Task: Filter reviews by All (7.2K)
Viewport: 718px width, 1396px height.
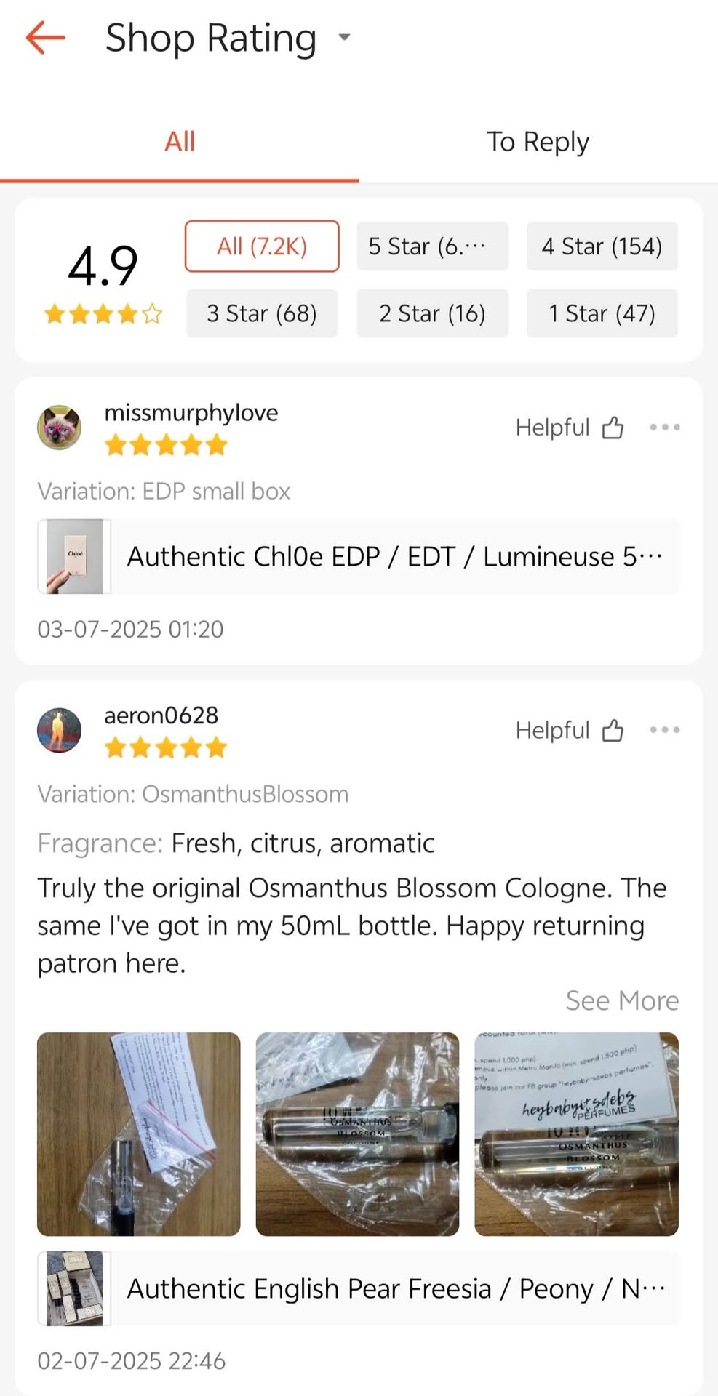Action: coord(262,246)
